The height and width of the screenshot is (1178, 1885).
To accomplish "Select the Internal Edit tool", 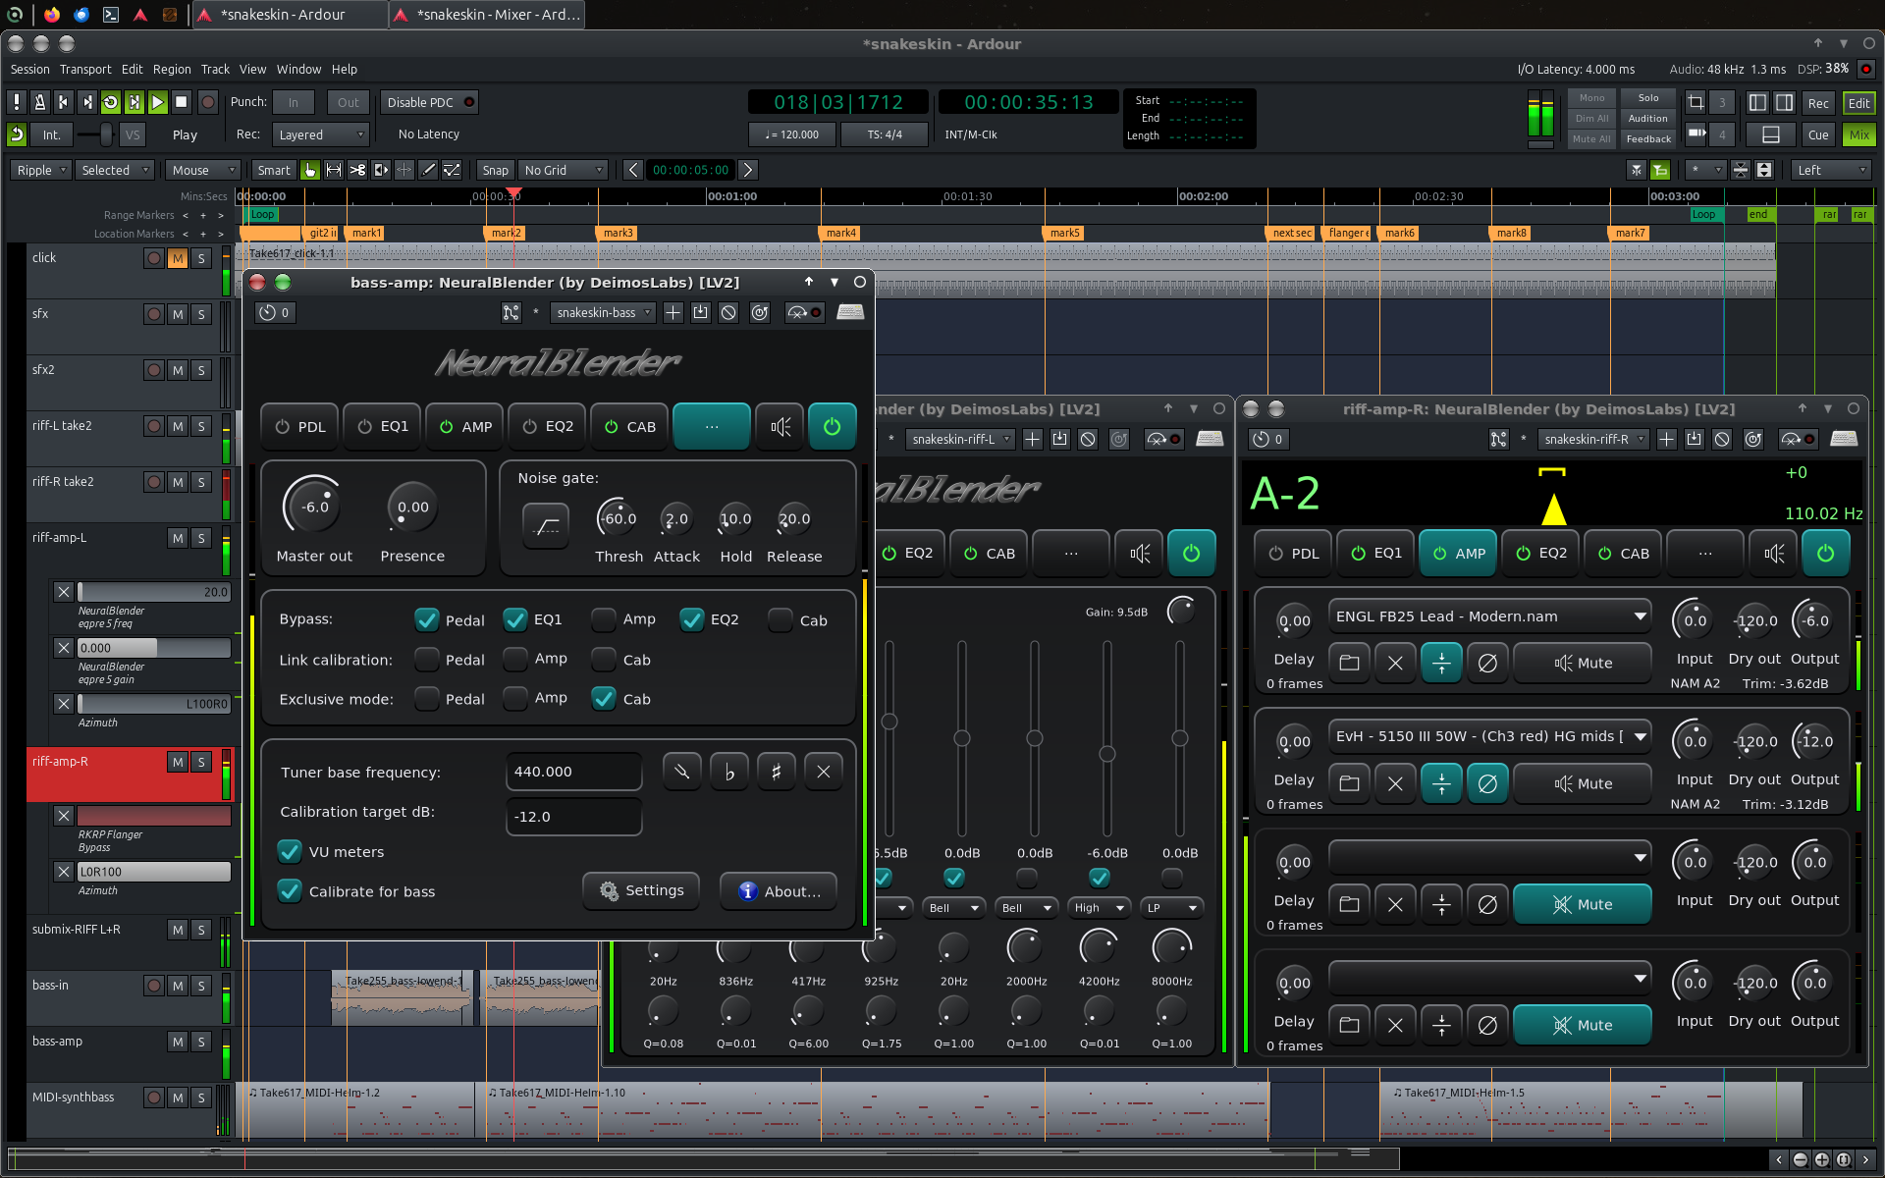I will 452,170.
